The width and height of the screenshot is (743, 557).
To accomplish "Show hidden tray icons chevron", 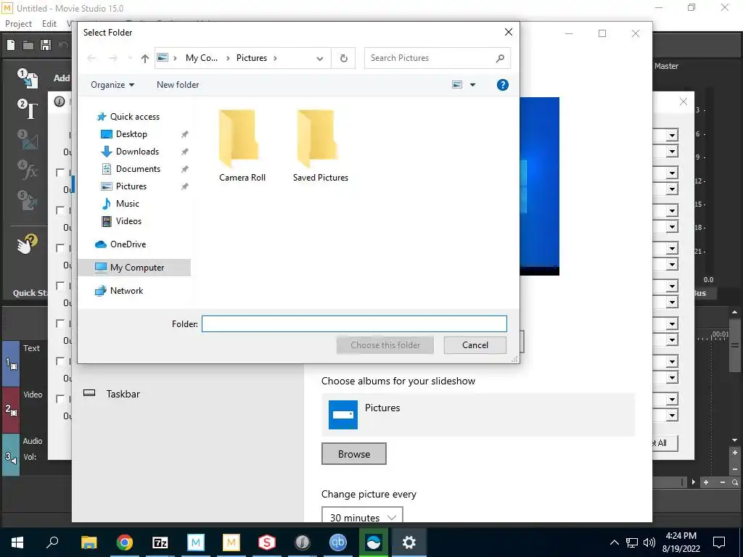I will coord(614,542).
